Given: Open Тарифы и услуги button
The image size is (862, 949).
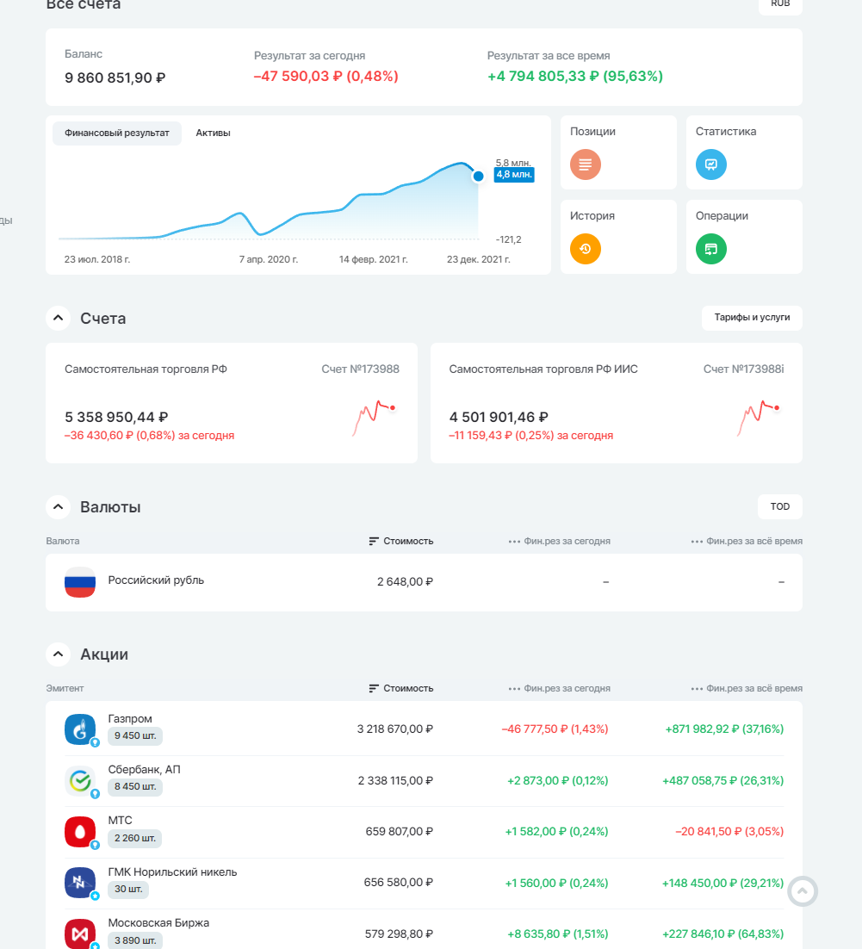Looking at the screenshot, I should [x=752, y=318].
